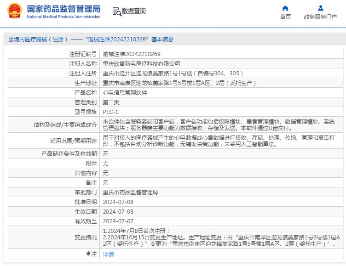Click the 结构及组成 description text
346x266 pixels.
point(219,125)
